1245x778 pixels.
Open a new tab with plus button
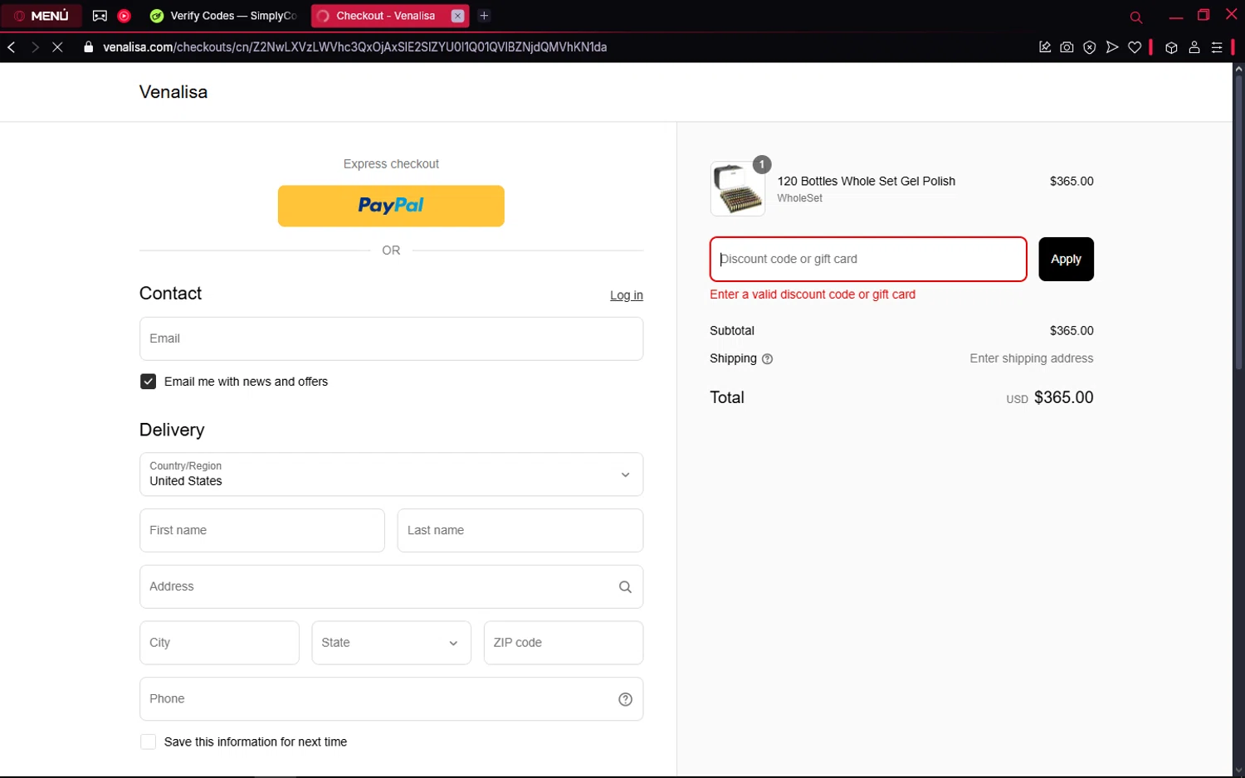click(484, 16)
